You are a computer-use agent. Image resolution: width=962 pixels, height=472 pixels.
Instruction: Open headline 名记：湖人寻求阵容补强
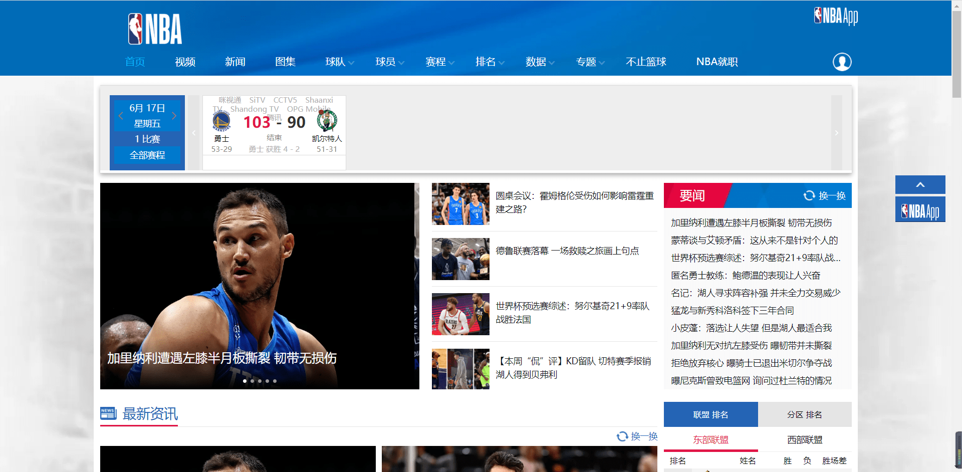pyautogui.click(x=756, y=293)
